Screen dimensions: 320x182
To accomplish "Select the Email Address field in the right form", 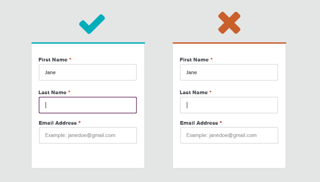I will [x=229, y=135].
